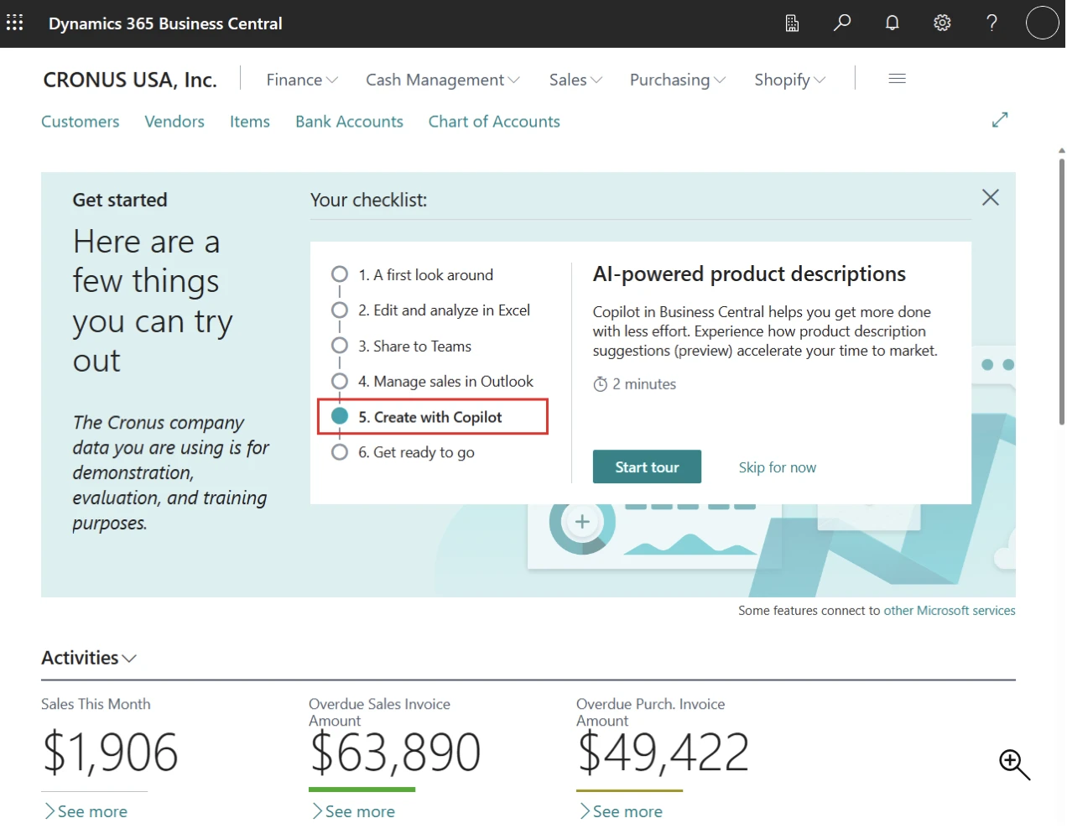The image size is (1067, 839).
Task: See more under Overdue Sales Invoice Amount
Action: point(353,811)
